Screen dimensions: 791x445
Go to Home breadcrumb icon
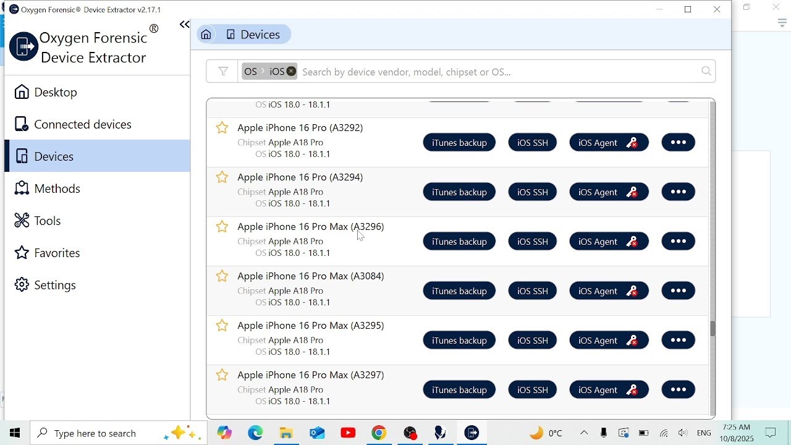[x=206, y=35]
